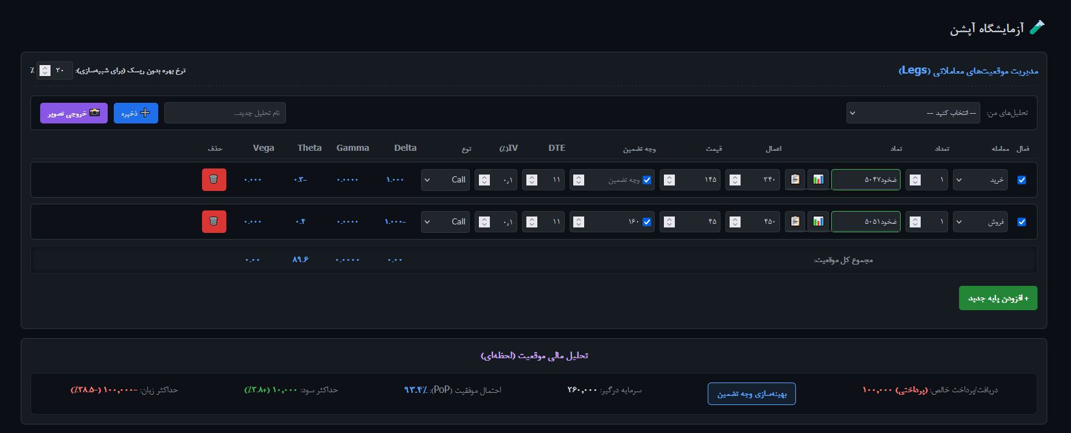Click the margin spinner in the ضخود۵۰۵۱ row
The image size is (1071, 433).
579,222
